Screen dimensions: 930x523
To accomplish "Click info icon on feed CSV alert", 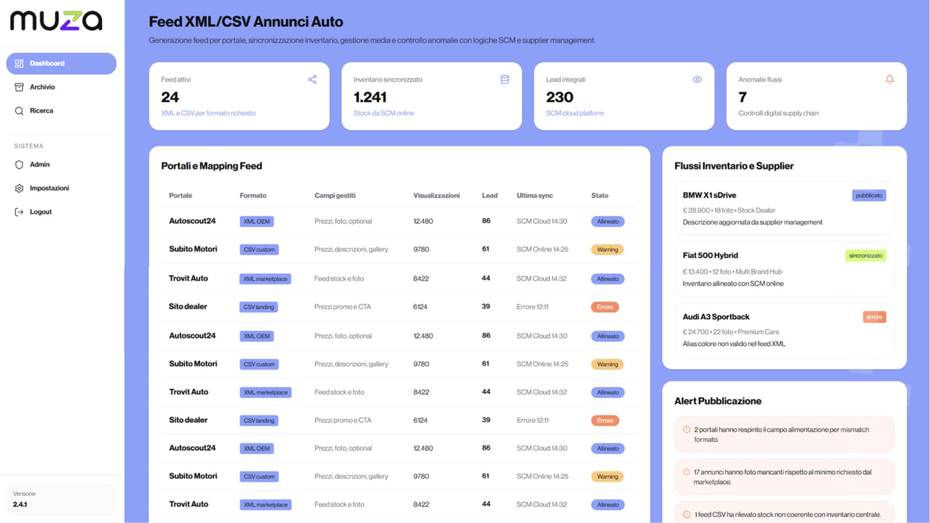I will [x=686, y=515].
